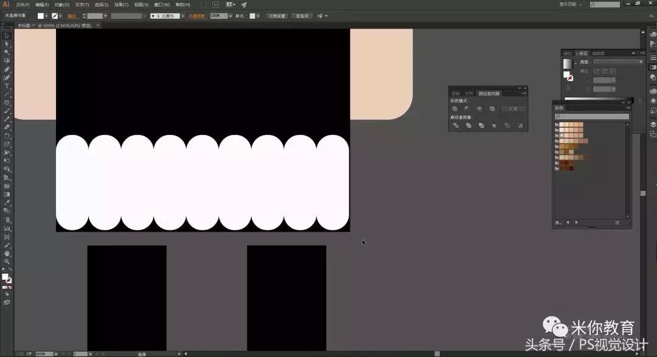Open the 600% zoom level dropdown

(57, 353)
